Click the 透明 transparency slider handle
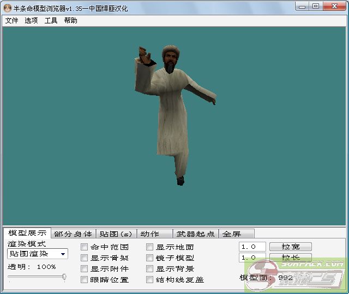This screenshot has width=349, height=294. click(64, 277)
